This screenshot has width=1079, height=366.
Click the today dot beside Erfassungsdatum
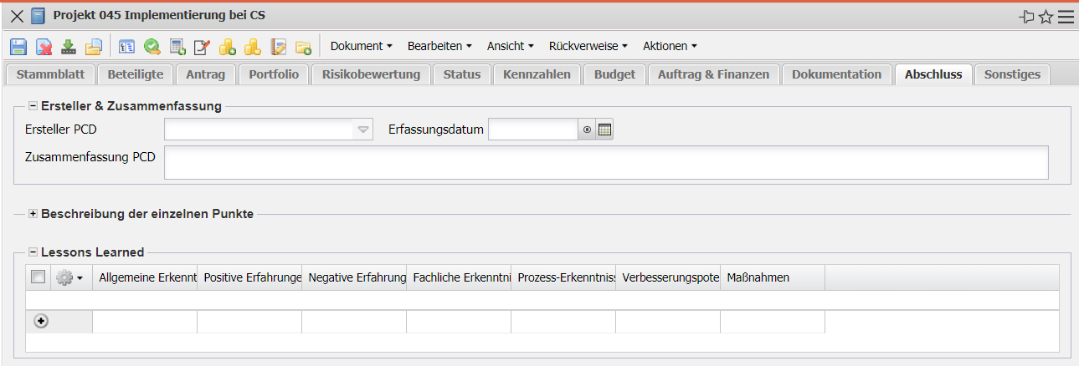[x=587, y=130]
